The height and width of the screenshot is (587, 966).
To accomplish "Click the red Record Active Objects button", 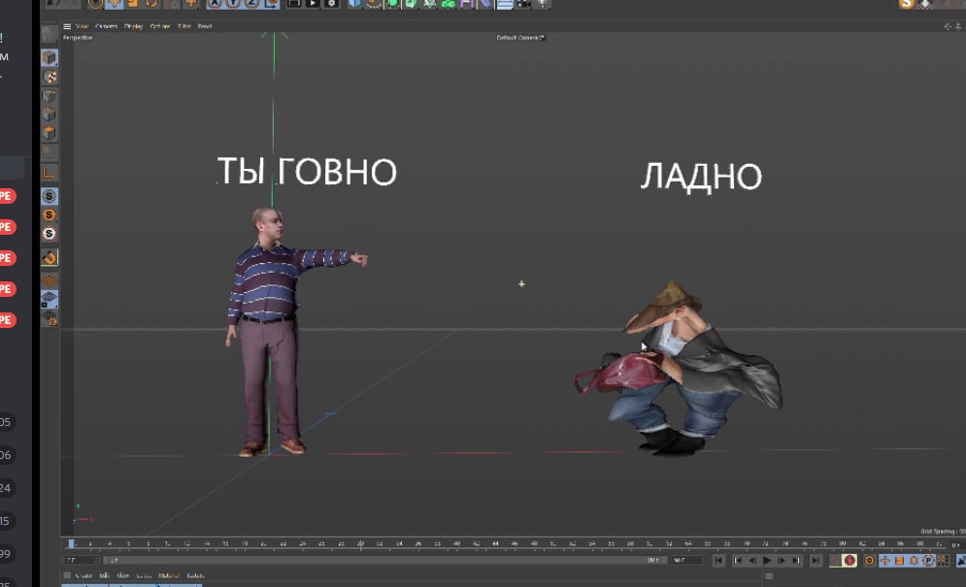I will (849, 561).
